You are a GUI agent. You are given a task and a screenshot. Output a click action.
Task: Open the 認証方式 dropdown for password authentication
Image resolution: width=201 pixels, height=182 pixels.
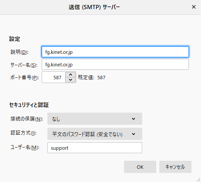point(95,134)
